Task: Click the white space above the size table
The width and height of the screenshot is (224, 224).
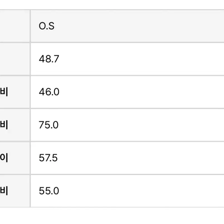Action: [112, 4]
